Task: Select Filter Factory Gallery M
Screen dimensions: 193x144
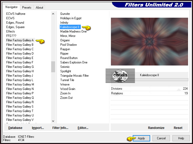Action: [20, 84]
